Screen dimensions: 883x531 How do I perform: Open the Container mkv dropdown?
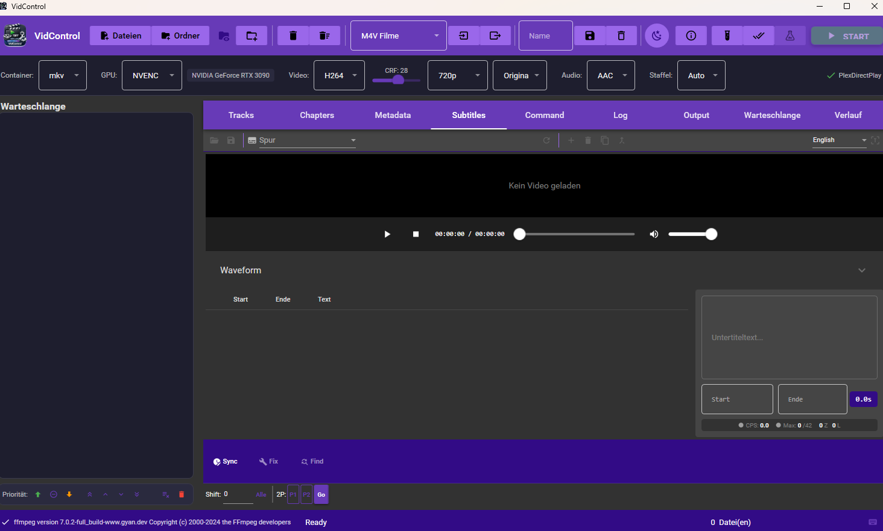pyautogui.click(x=63, y=75)
